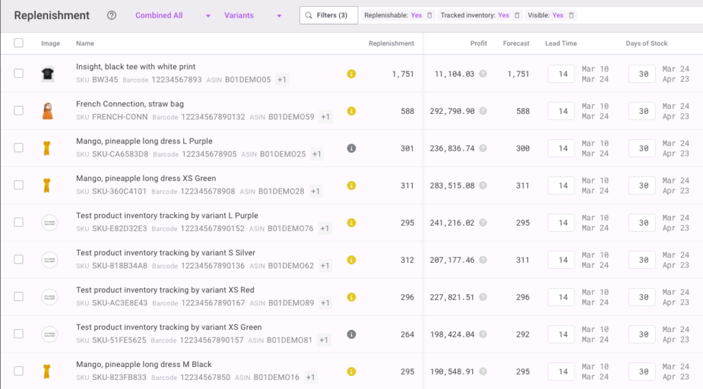Viewport: 703px width, 389px height.
Task: Sort by the Profit column header
Action: tap(479, 43)
